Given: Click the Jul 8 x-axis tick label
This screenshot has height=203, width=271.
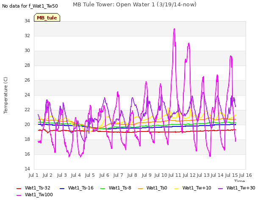Looking at the screenshot, I should (132, 175).
